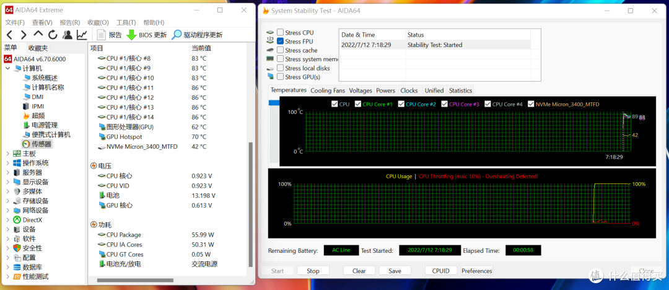Open the 文件(F) menu
The width and height of the screenshot is (669, 290).
(x=14, y=22)
